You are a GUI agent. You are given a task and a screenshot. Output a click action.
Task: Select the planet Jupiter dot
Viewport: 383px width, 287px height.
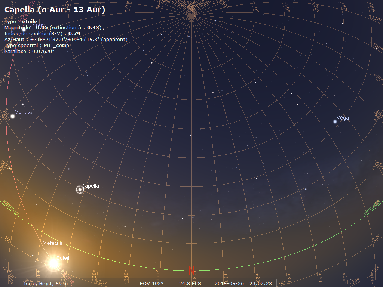coord(23,29)
